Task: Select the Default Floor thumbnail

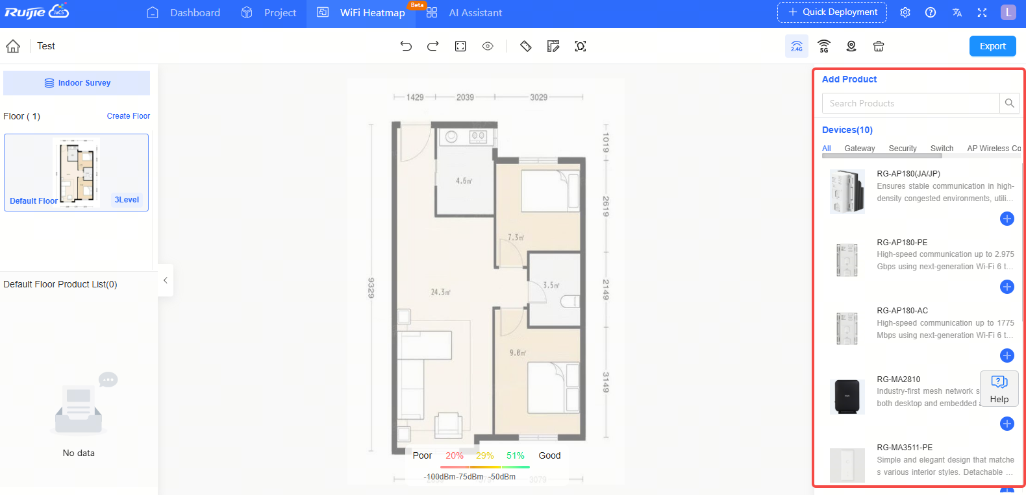Action: click(x=77, y=173)
